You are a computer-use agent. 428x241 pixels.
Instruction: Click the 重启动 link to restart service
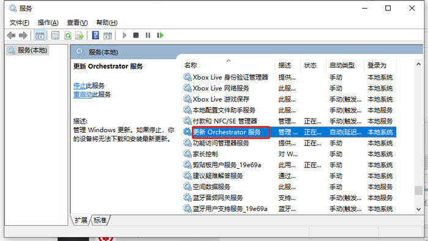tap(83, 95)
